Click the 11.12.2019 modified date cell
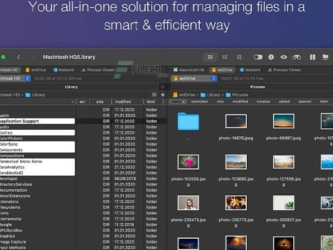Image resolution: width=333 pixels, height=250 pixels. tap(124, 224)
